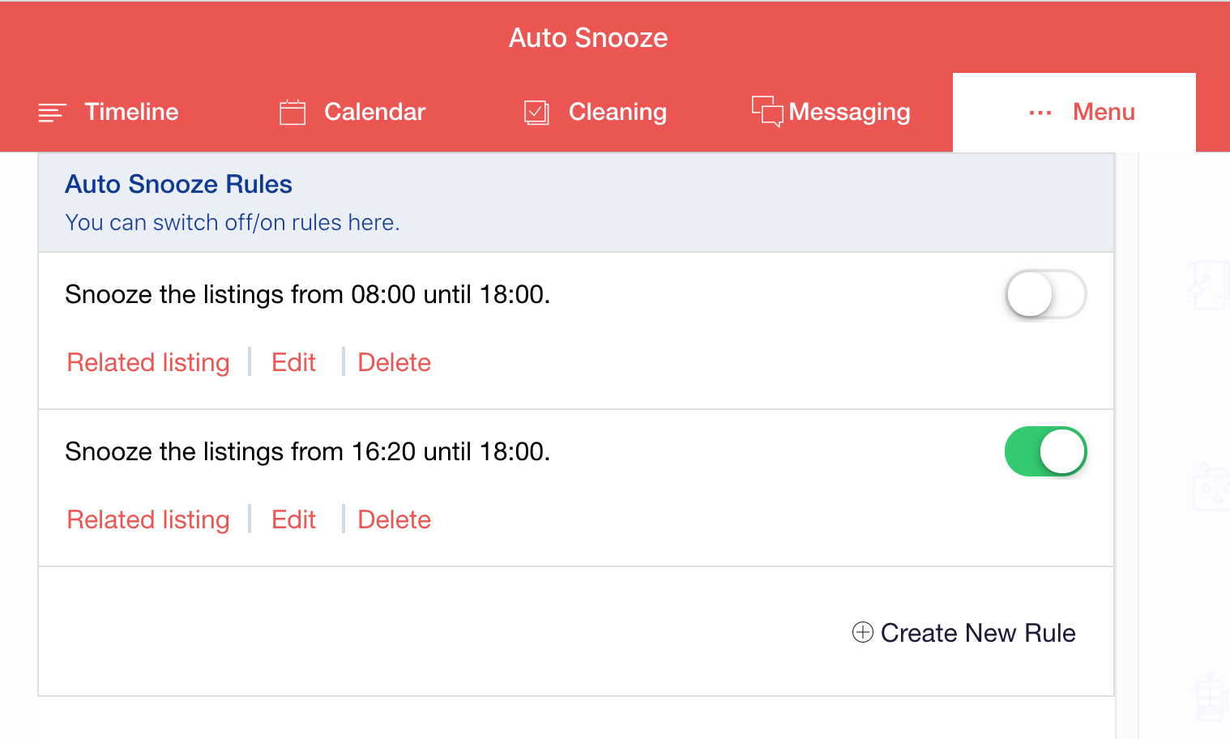Open the Timeline tab
The width and height of the screenshot is (1230, 739).
(109, 112)
